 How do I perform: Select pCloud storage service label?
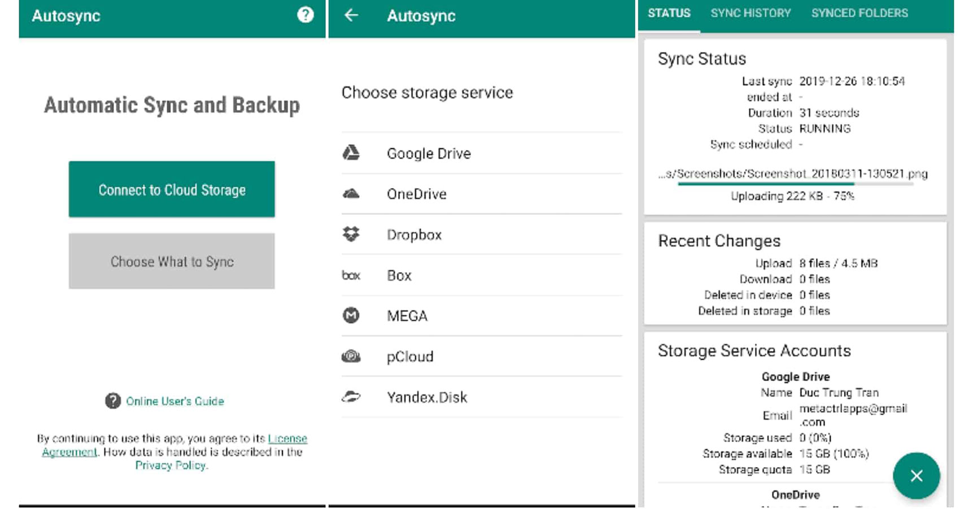(x=410, y=356)
